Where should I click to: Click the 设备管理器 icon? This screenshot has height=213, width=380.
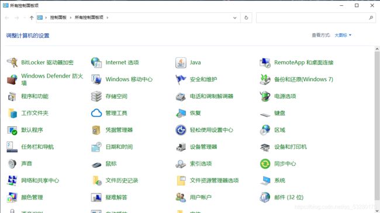[181, 146]
